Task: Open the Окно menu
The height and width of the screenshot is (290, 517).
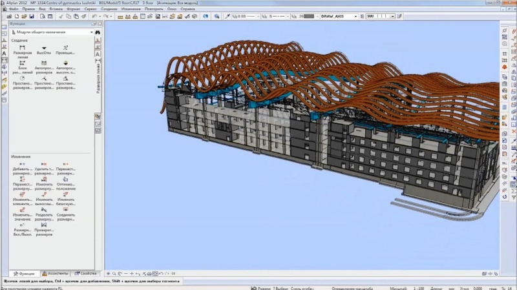Action: [x=171, y=9]
